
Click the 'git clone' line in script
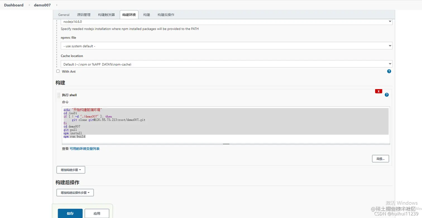(109, 120)
